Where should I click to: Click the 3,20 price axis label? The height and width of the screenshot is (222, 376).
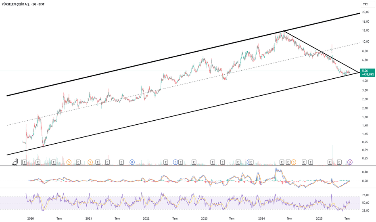tap(365, 90)
